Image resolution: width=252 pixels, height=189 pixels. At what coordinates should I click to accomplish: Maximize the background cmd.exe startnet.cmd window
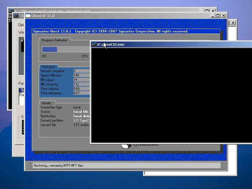pyautogui.click(x=207, y=11)
